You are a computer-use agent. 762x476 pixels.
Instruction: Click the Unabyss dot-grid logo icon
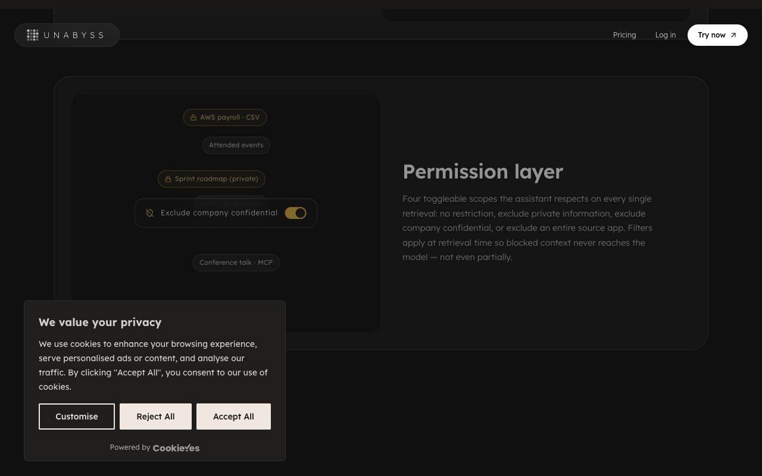pos(33,35)
